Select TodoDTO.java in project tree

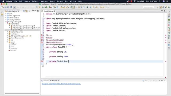pos(19,30)
